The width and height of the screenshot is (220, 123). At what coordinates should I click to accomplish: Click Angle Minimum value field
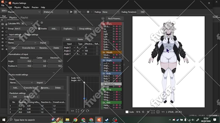coord(25,61)
